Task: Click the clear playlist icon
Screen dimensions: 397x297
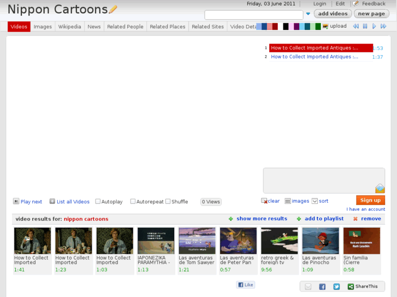Action: tap(264, 201)
